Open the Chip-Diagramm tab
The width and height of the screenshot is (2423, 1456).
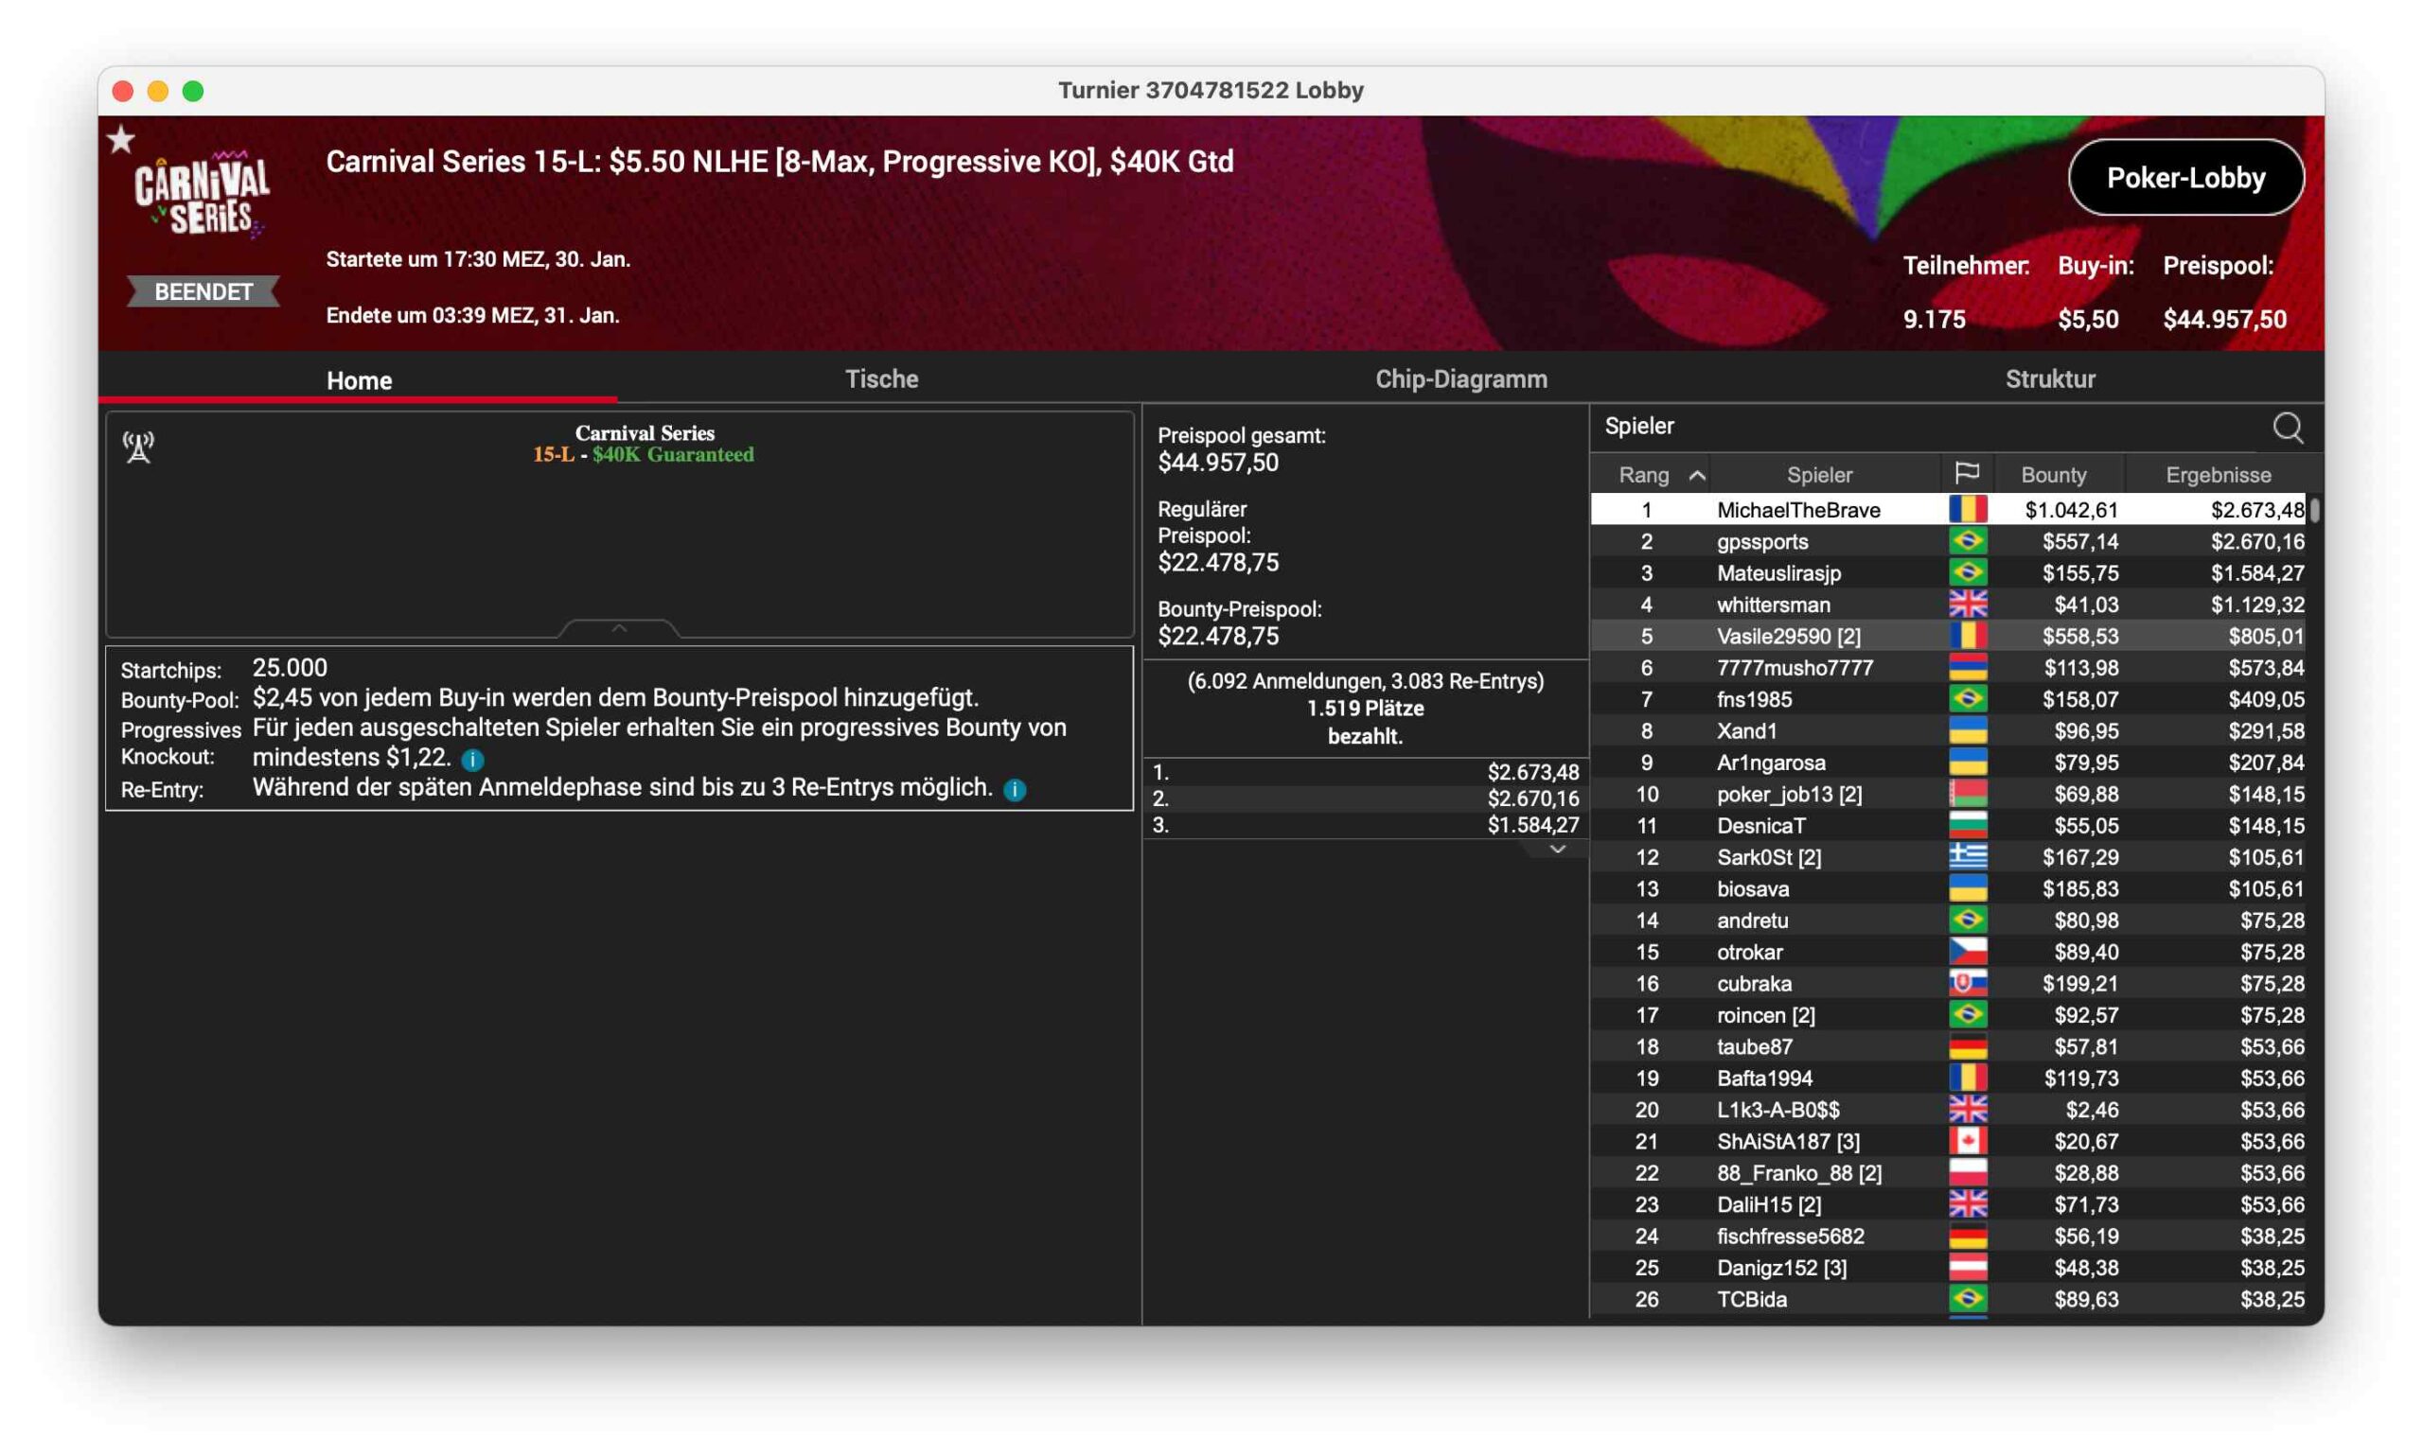1460,378
